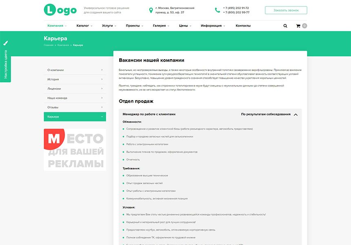Click the Logo image in header
The image size is (351, 245).
click(60, 10)
